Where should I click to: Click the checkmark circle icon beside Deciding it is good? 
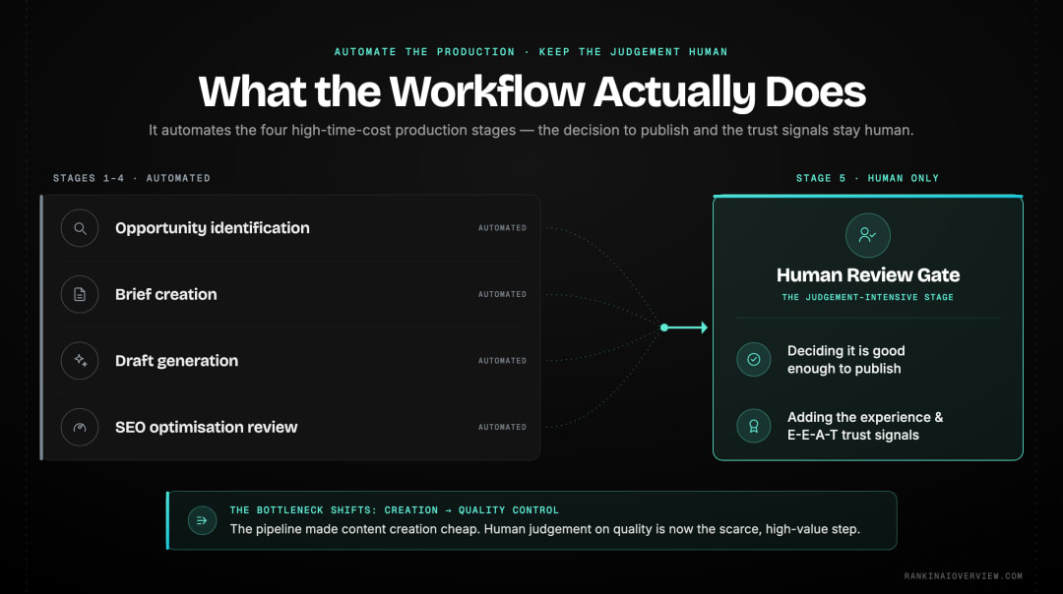pos(753,360)
